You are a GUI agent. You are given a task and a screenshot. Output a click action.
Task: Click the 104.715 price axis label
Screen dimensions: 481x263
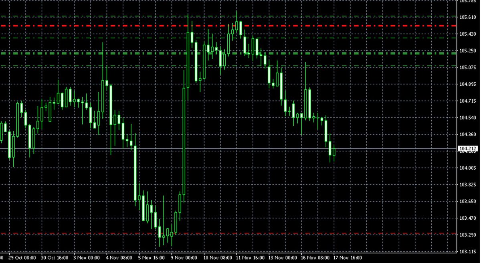pyautogui.click(x=468, y=101)
